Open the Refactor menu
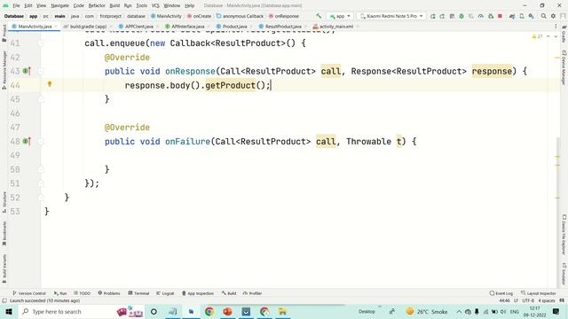The width and height of the screenshot is (568, 319). point(97,5)
